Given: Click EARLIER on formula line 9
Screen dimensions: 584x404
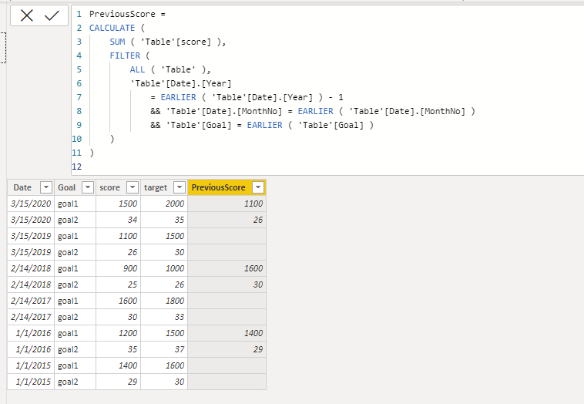Looking at the screenshot, I should point(264,125).
